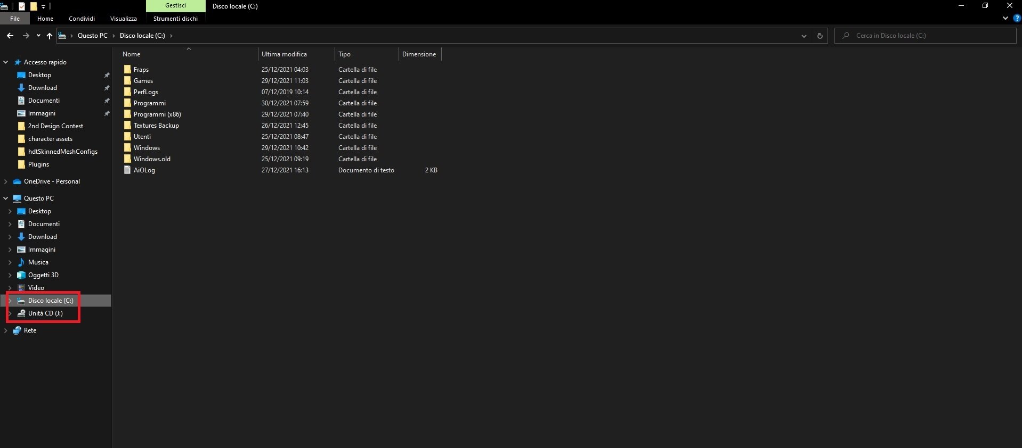
Task: Switch to the Visualizza ribbon tab
Action: (124, 19)
